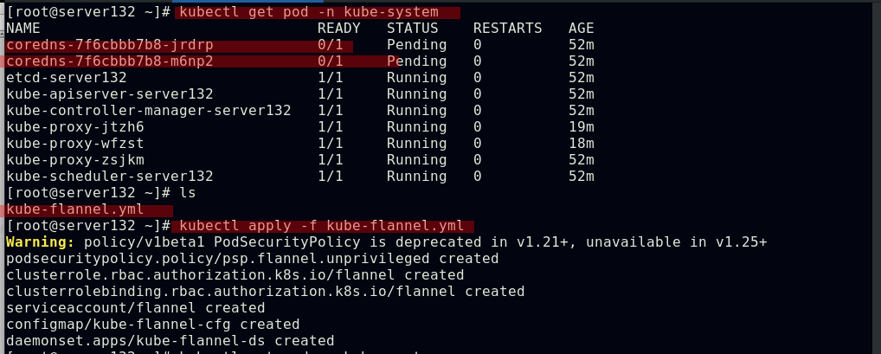Click the AGE column header
The height and width of the screenshot is (354, 881).
coord(582,29)
